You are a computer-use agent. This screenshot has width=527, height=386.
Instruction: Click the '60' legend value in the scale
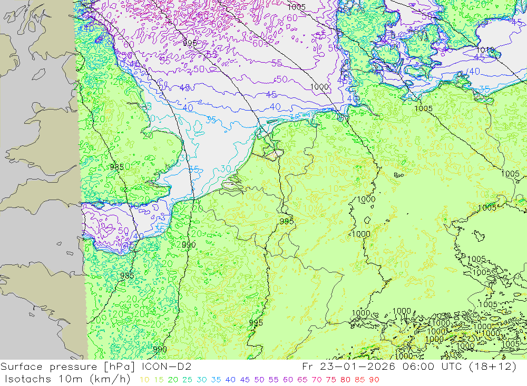tap(288, 380)
